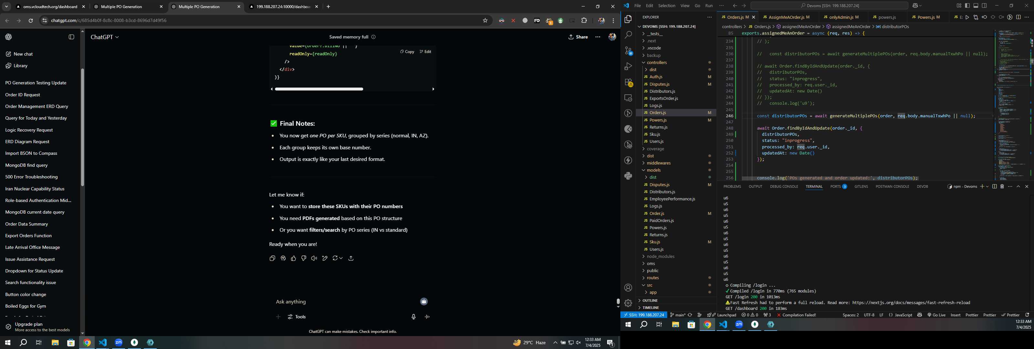Image resolution: width=1034 pixels, height=349 pixels.
Task: Toggle Go Live server in status bar
Action: (x=936, y=315)
